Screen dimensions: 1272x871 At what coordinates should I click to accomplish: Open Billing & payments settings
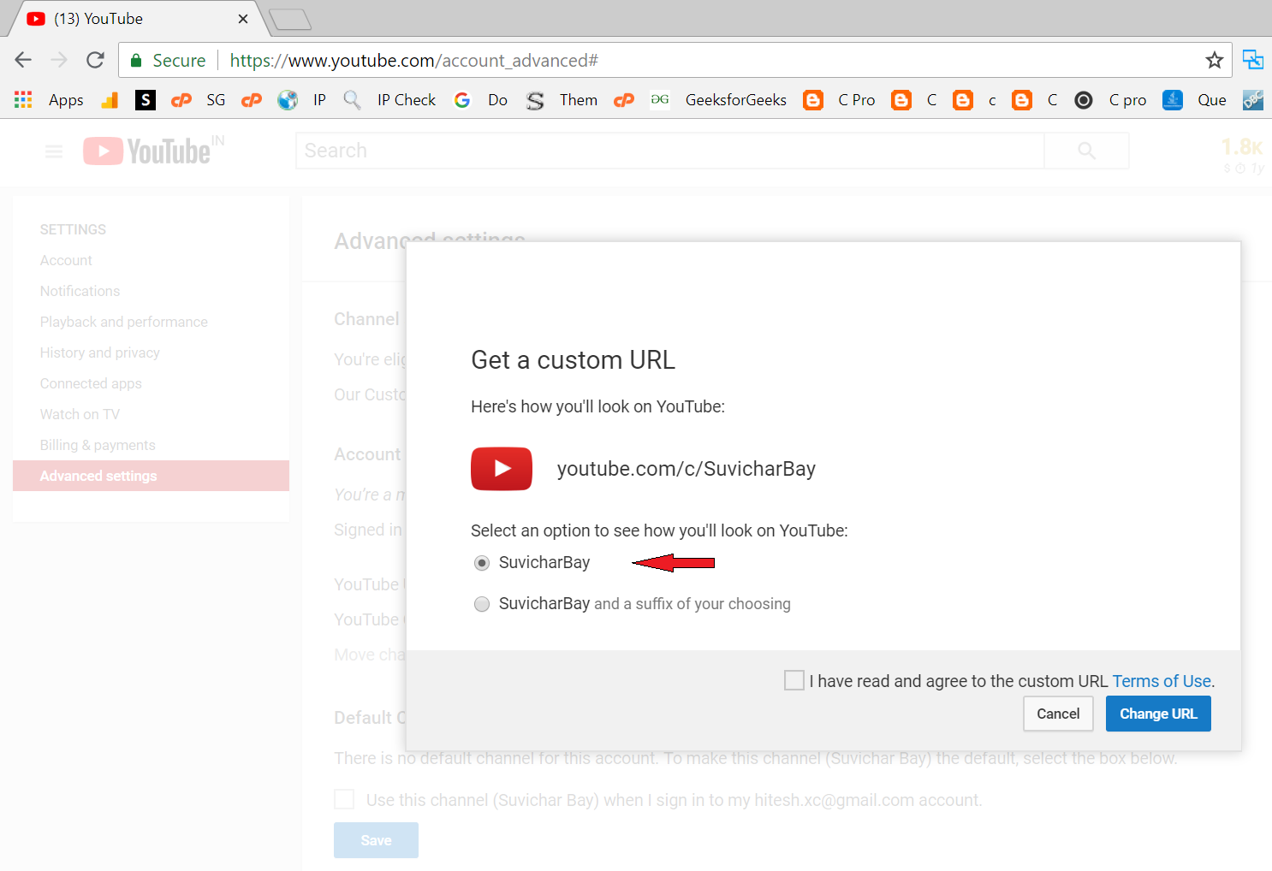tap(98, 445)
